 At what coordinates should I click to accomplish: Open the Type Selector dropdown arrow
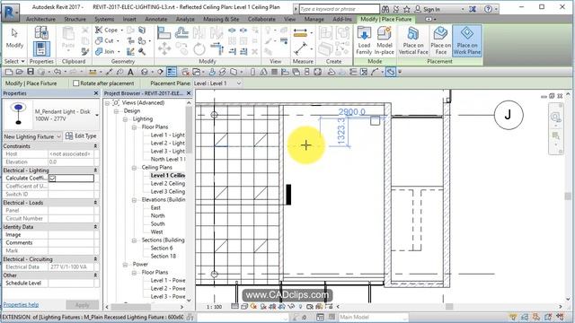[x=97, y=116]
